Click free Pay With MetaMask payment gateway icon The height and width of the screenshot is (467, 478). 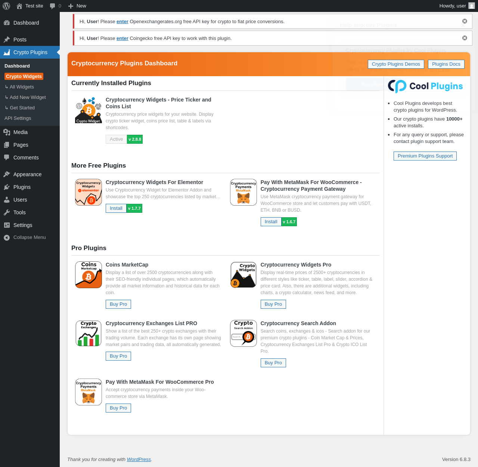[243, 192]
